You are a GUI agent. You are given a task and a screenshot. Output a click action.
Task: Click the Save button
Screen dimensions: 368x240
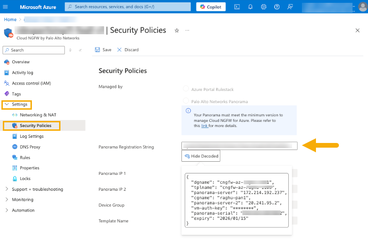pyautogui.click(x=103, y=50)
